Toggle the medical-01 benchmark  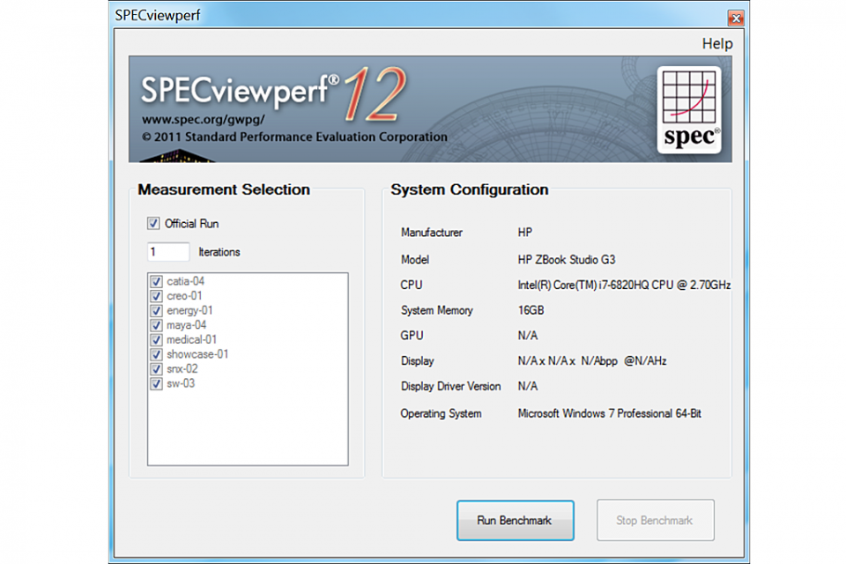click(x=156, y=339)
